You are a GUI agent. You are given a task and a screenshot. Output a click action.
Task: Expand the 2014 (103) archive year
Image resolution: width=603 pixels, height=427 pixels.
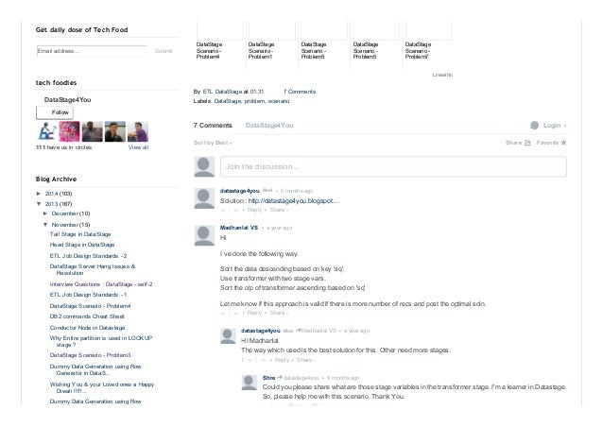click(x=39, y=194)
